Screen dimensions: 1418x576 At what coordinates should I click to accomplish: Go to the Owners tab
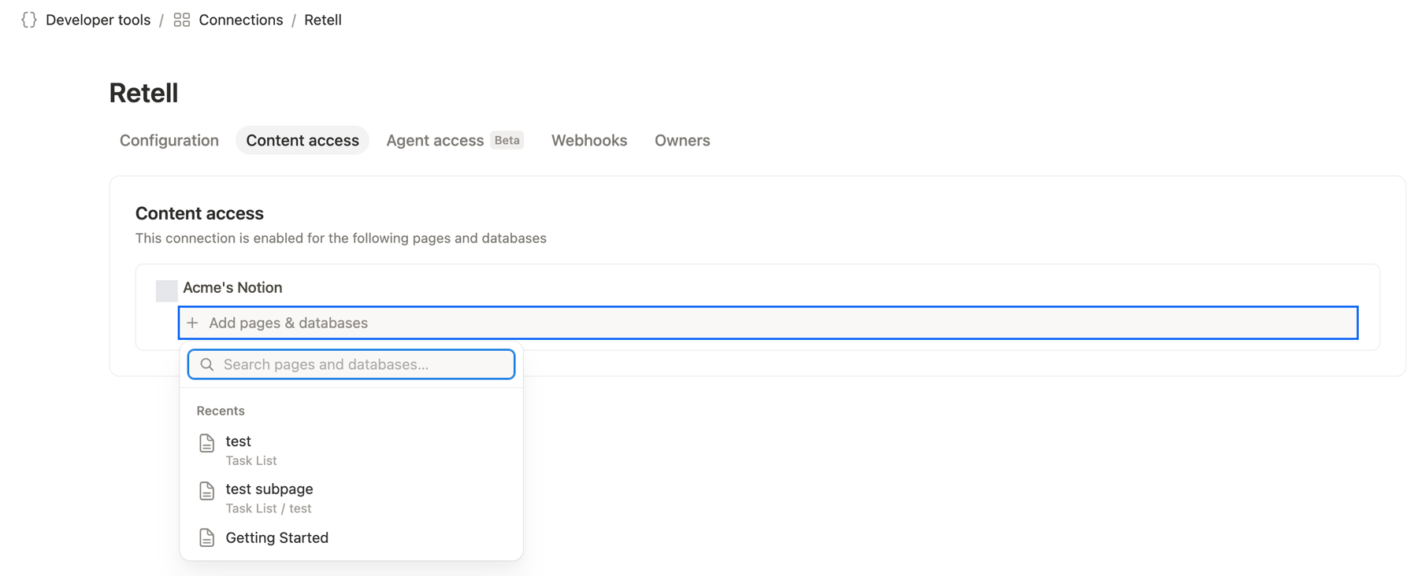pyautogui.click(x=682, y=140)
